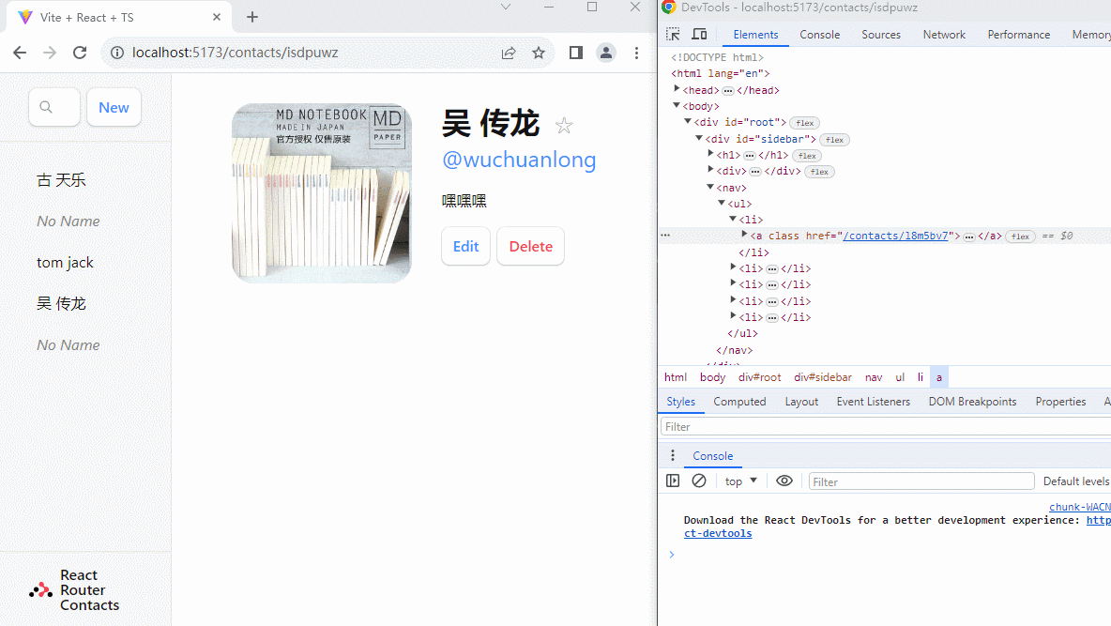Toggle the browser side panel icon
This screenshot has width=1111, height=626.
pyautogui.click(x=576, y=53)
